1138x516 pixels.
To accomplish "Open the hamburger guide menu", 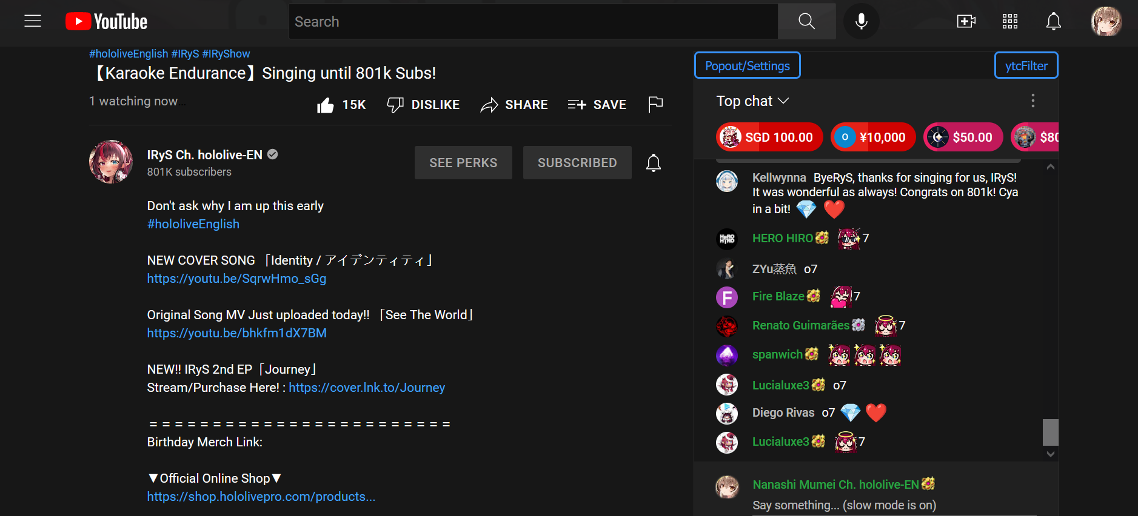I will [33, 21].
